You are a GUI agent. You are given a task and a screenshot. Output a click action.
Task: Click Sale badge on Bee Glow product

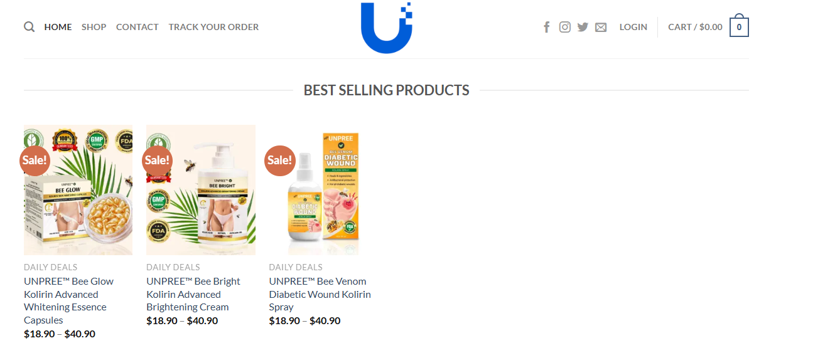(x=35, y=160)
